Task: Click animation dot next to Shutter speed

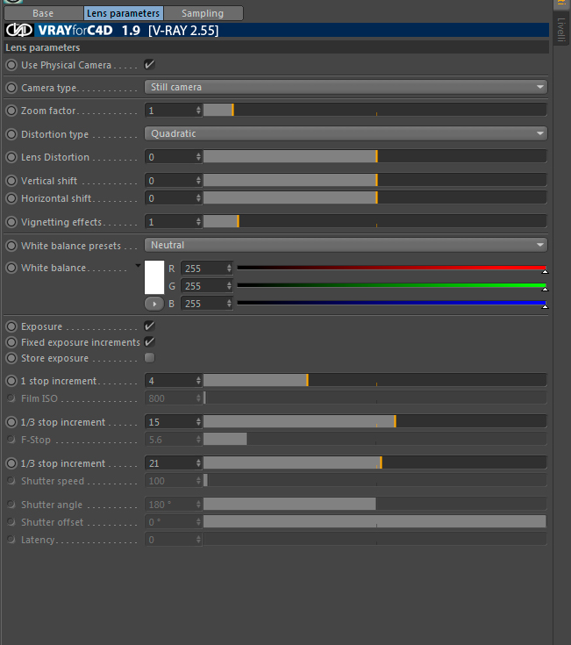Action: 11,481
